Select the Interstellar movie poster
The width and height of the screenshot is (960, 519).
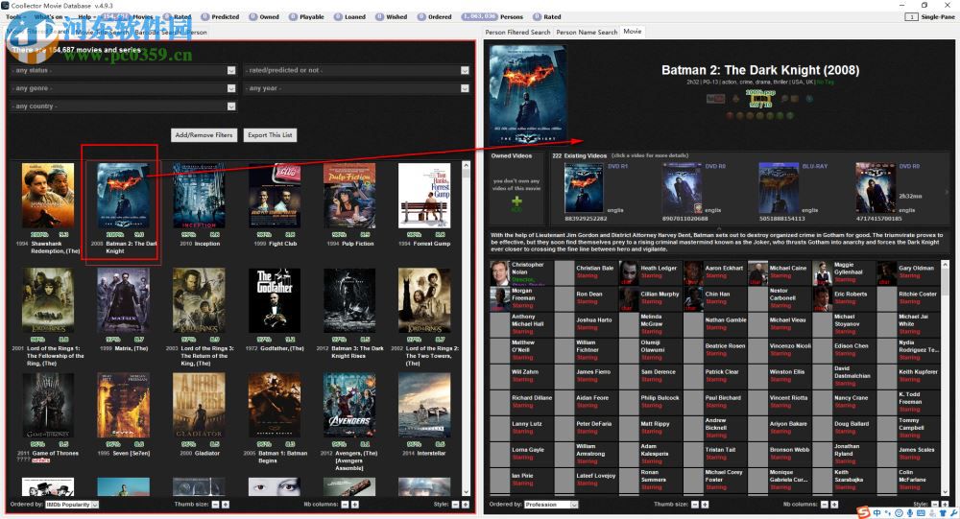[424, 405]
